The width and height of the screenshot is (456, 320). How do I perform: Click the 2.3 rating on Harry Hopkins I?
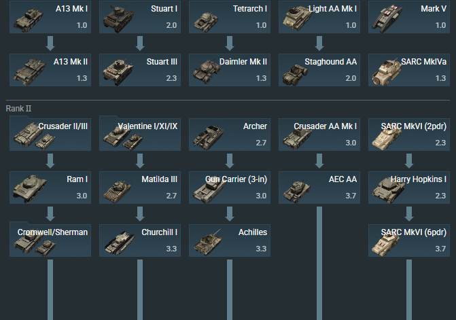pos(441,196)
